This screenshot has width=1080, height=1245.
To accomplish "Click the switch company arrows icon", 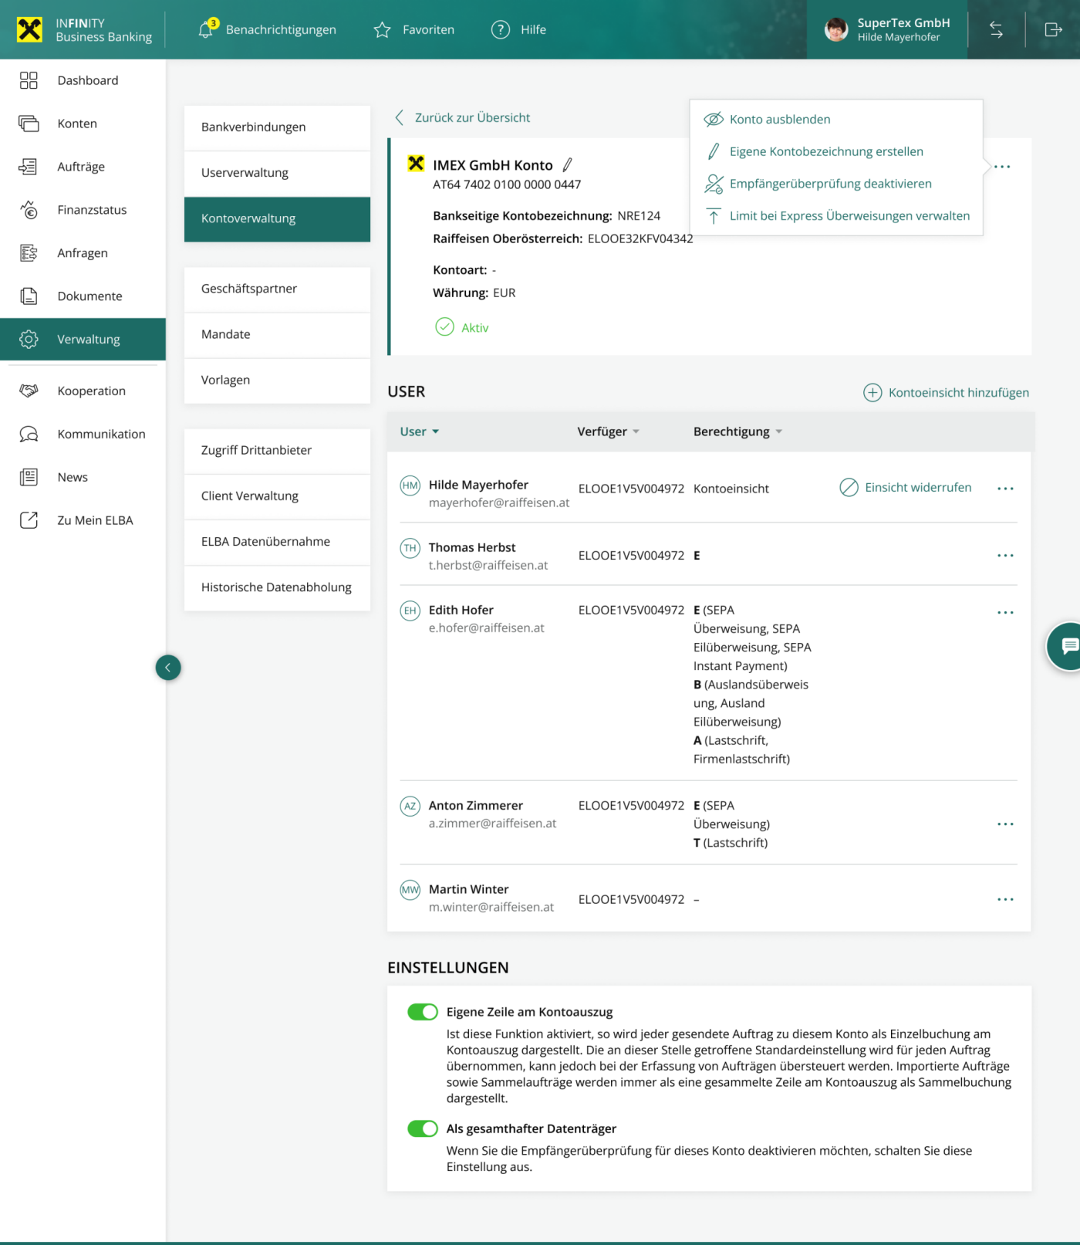I will pos(996,30).
